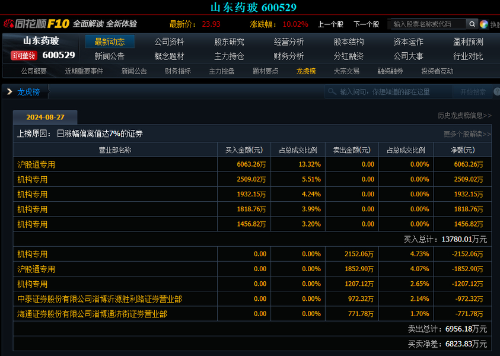
Task: Click 机构专用 in the 1456.82万 buy row
Action: point(32,224)
